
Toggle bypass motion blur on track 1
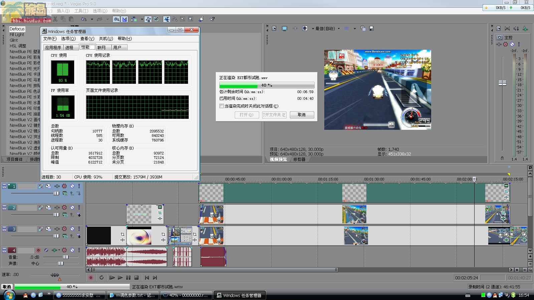pos(40,186)
